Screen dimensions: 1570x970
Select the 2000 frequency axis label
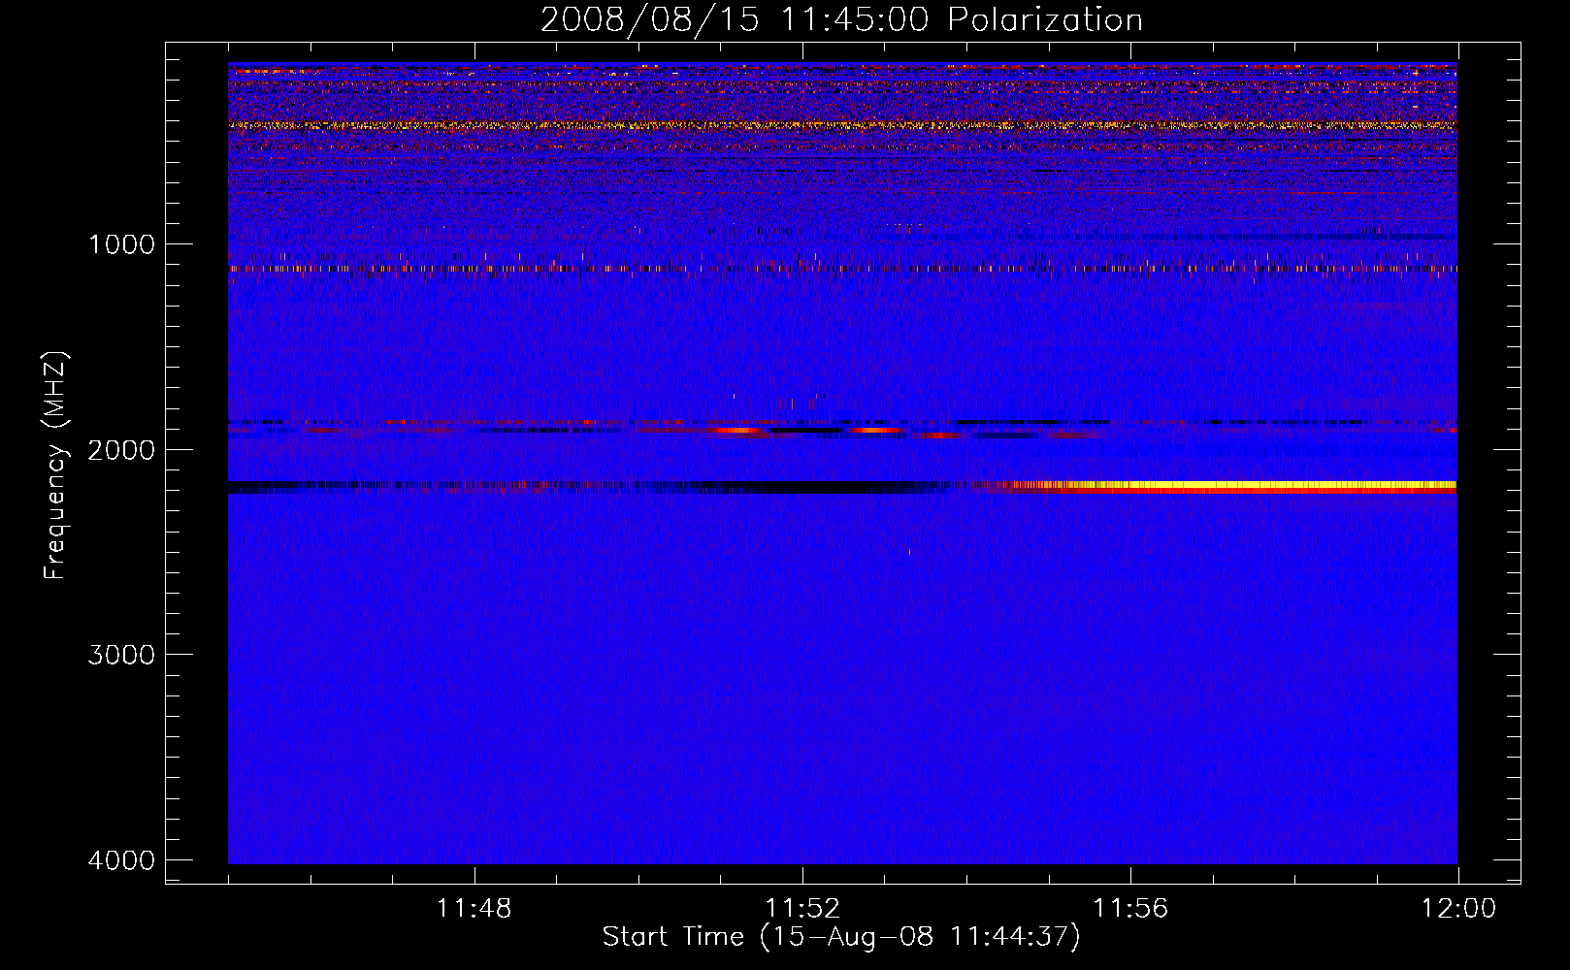[x=121, y=449]
